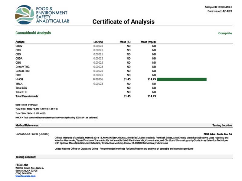
Task: Select the Method References heading
Action: pos(27,125)
